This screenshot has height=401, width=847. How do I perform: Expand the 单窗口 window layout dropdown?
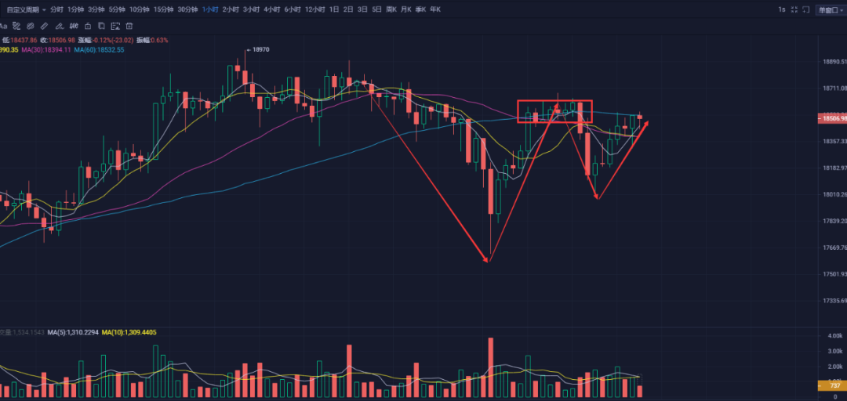830,9
